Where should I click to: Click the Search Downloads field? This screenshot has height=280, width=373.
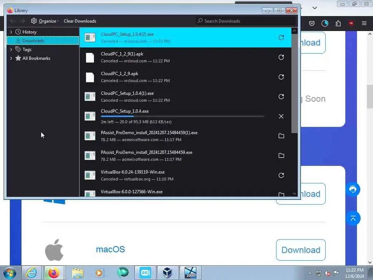246,21
